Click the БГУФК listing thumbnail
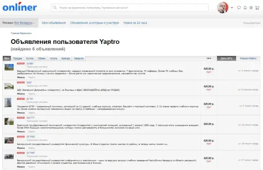Viewport: 263px width, 170px height. (x=9, y=140)
